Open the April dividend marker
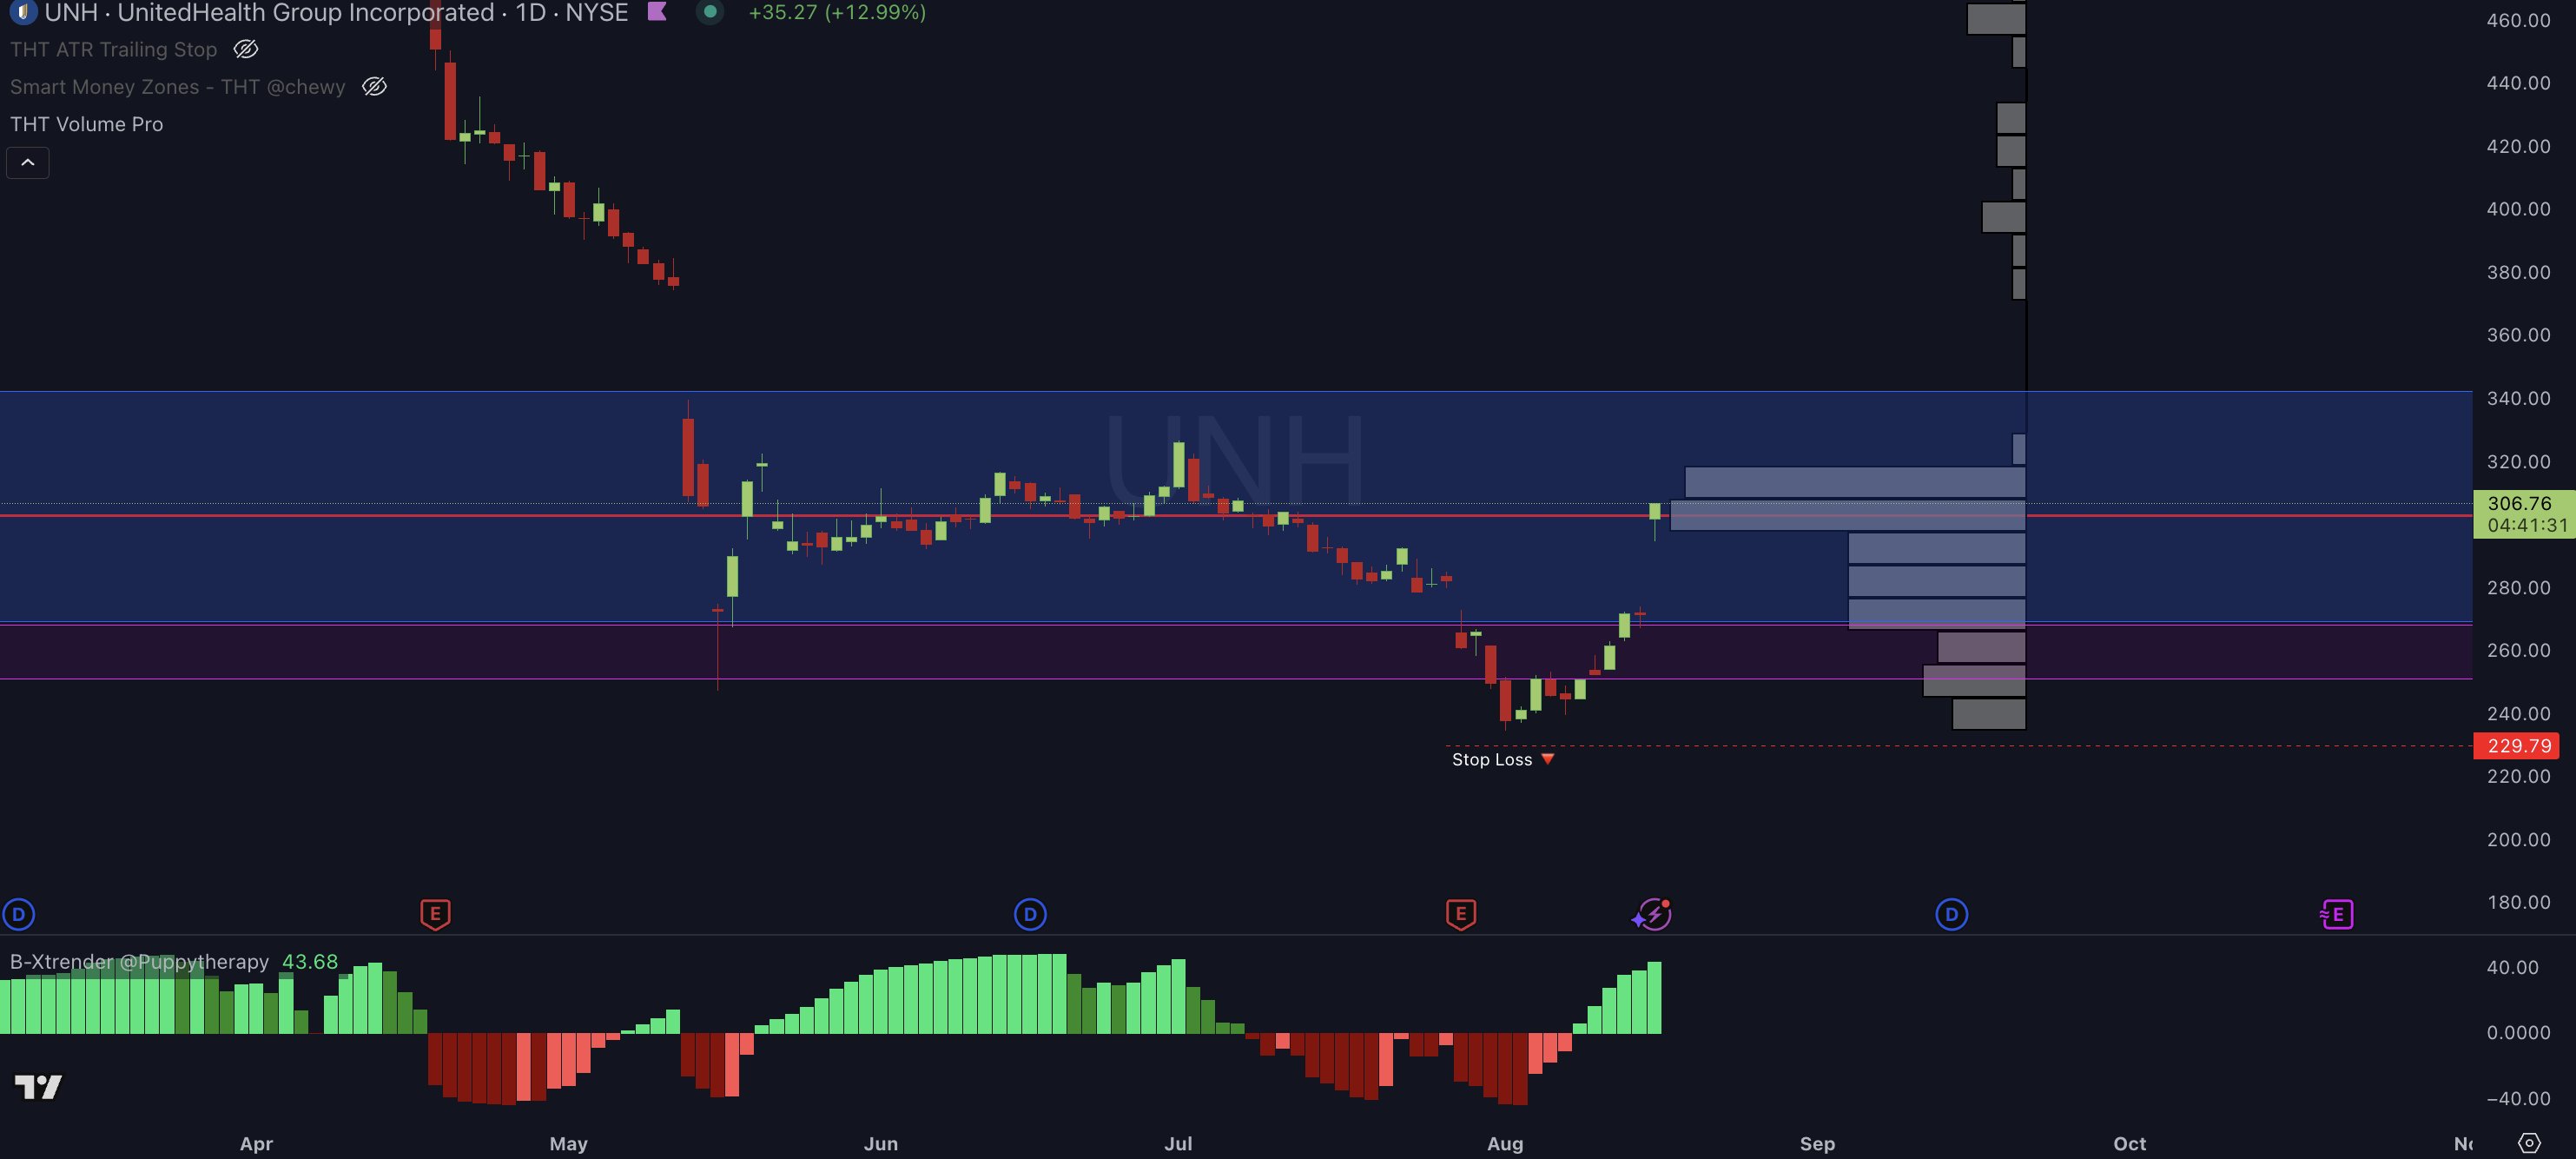Viewport: 2576px width, 1159px height. click(x=18, y=914)
